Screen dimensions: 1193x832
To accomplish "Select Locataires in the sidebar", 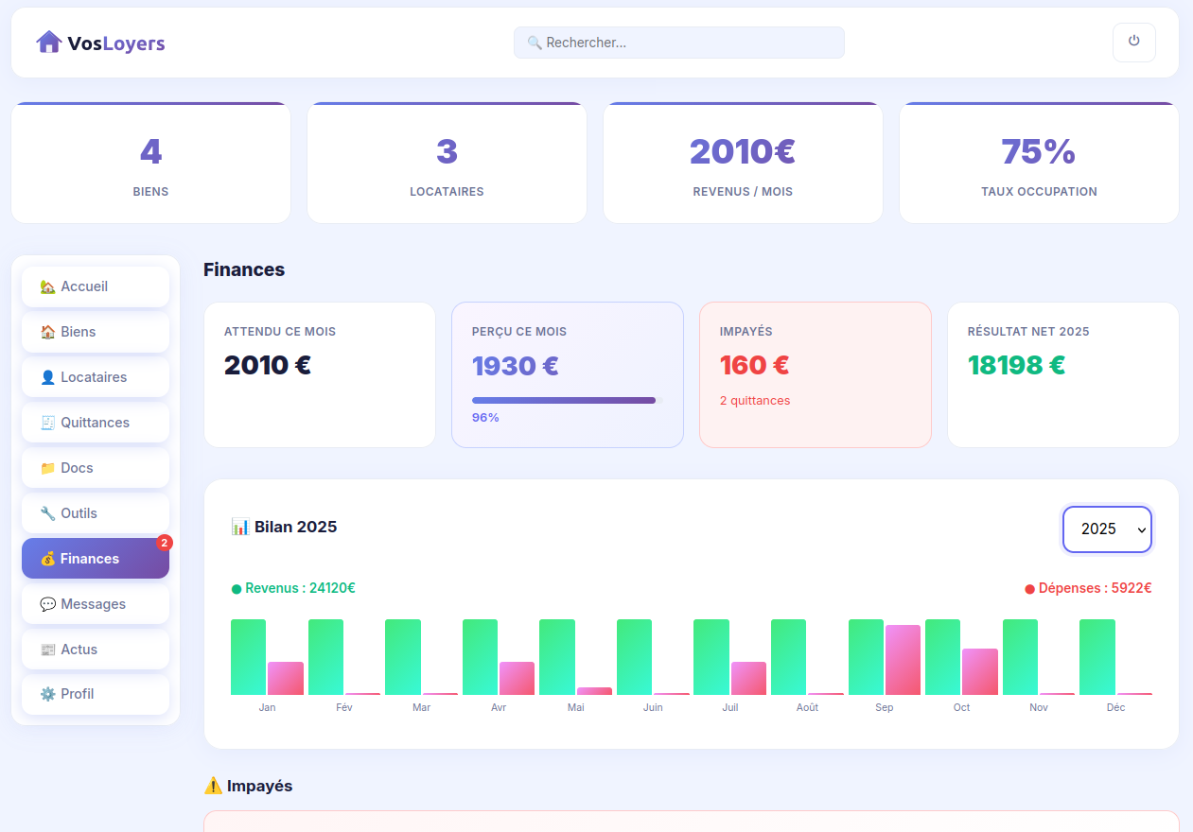I will pos(96,377).
